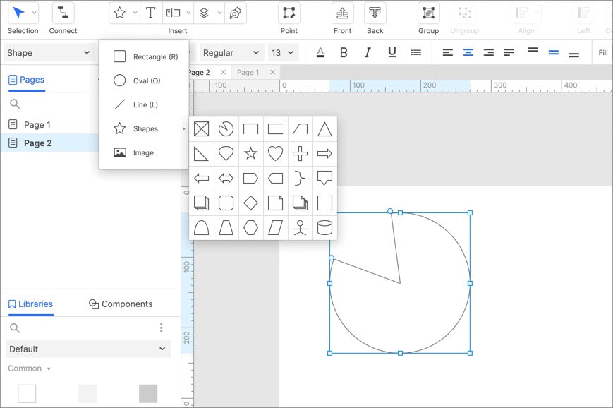The height and width of the screenshot is (408, 613).
Task: Choose Image from insert menu
Action: 145,152
